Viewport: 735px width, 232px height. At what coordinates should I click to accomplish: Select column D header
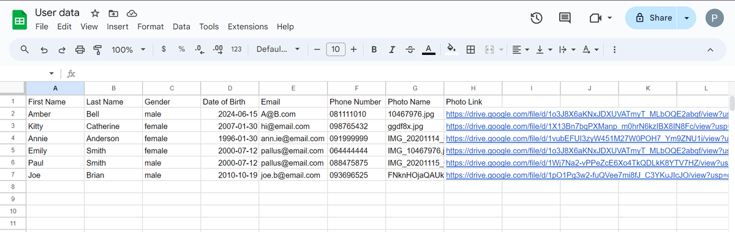coord(230,89)
